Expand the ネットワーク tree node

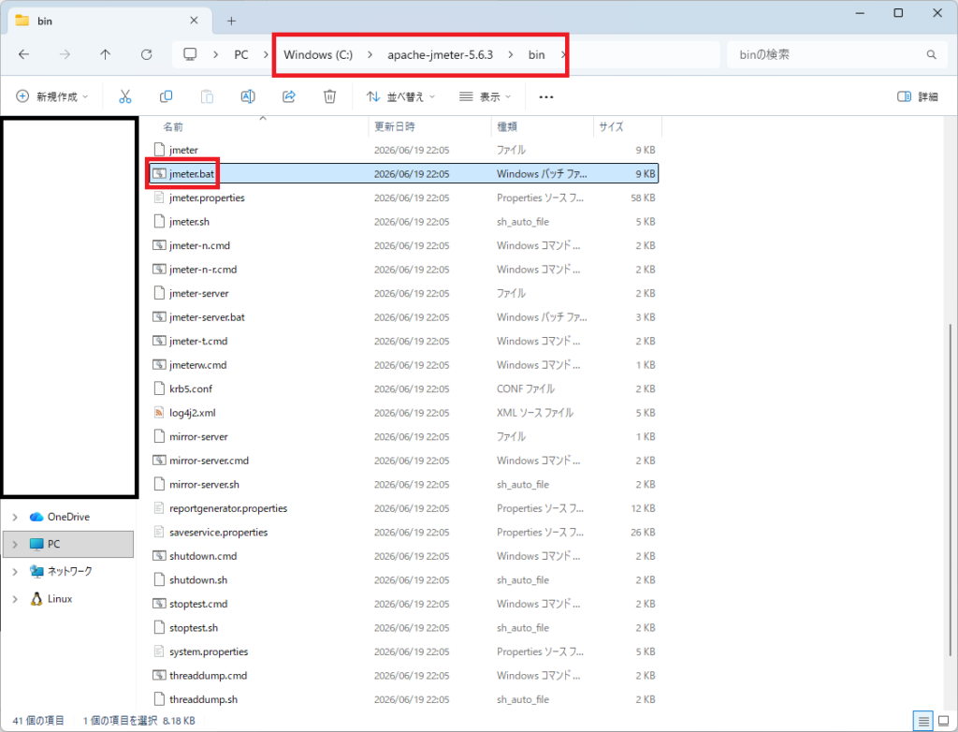[15, 572]
